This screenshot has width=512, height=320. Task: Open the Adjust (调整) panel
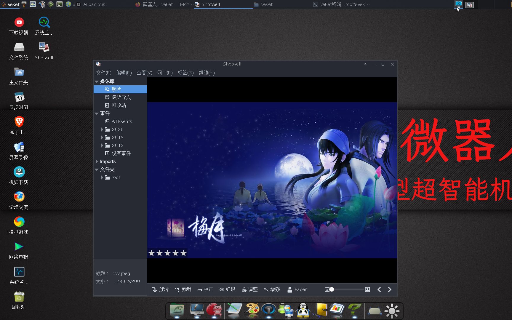249,289
